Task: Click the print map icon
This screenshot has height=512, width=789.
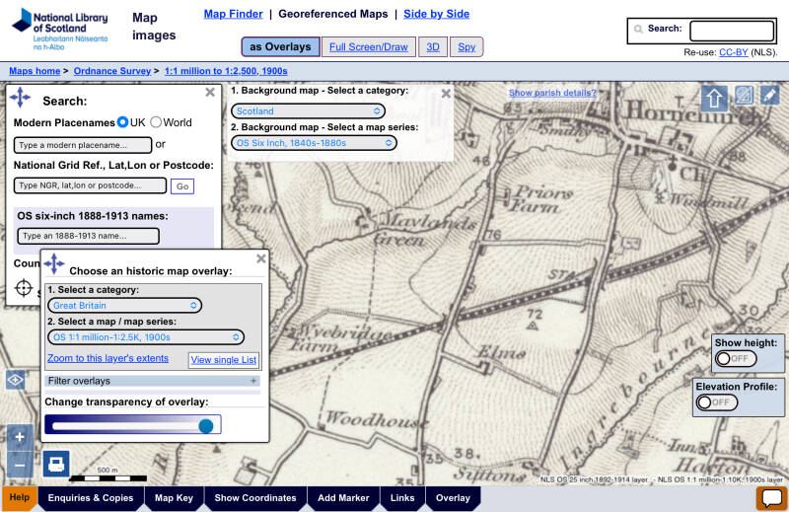Action: click(56, 463)
